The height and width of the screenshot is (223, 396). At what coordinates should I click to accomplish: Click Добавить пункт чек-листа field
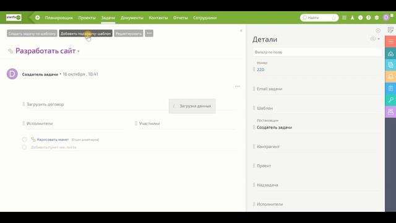click(54, 147)
